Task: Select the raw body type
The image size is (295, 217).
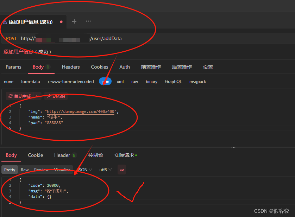Action: click(x=134, y=81)
